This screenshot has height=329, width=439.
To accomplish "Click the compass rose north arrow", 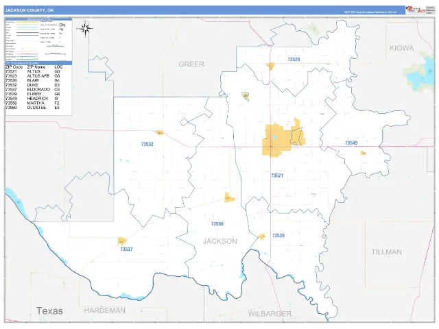I will click(x=85, y=28).
